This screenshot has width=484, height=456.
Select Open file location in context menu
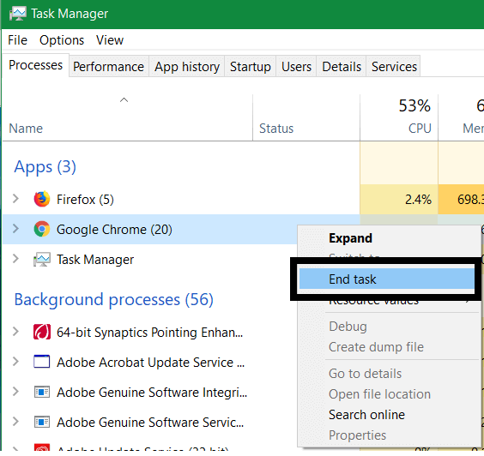pos(388,394)
